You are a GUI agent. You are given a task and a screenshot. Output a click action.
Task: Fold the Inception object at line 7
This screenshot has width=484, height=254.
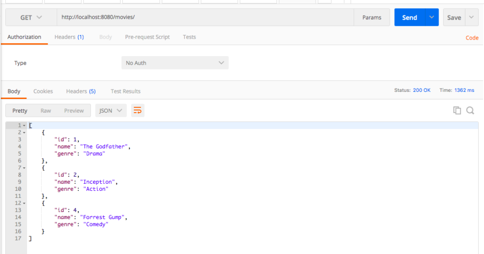[x=24, y=168]
